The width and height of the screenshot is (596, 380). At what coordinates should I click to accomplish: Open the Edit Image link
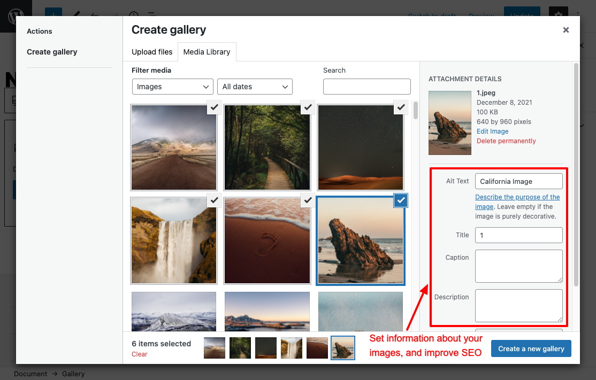click(x=493, y=131)
